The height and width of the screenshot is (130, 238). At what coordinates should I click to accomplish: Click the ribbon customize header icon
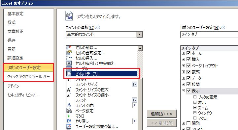[x=69, y=16]
